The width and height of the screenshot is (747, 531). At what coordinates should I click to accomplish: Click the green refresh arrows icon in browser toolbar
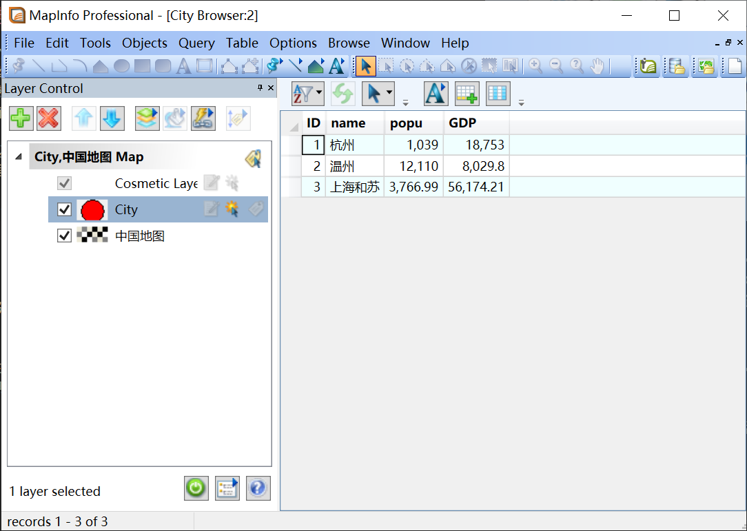point(343,94)
